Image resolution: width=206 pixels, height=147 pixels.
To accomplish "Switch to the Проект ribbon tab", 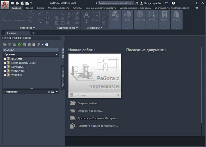I will 29,8.
